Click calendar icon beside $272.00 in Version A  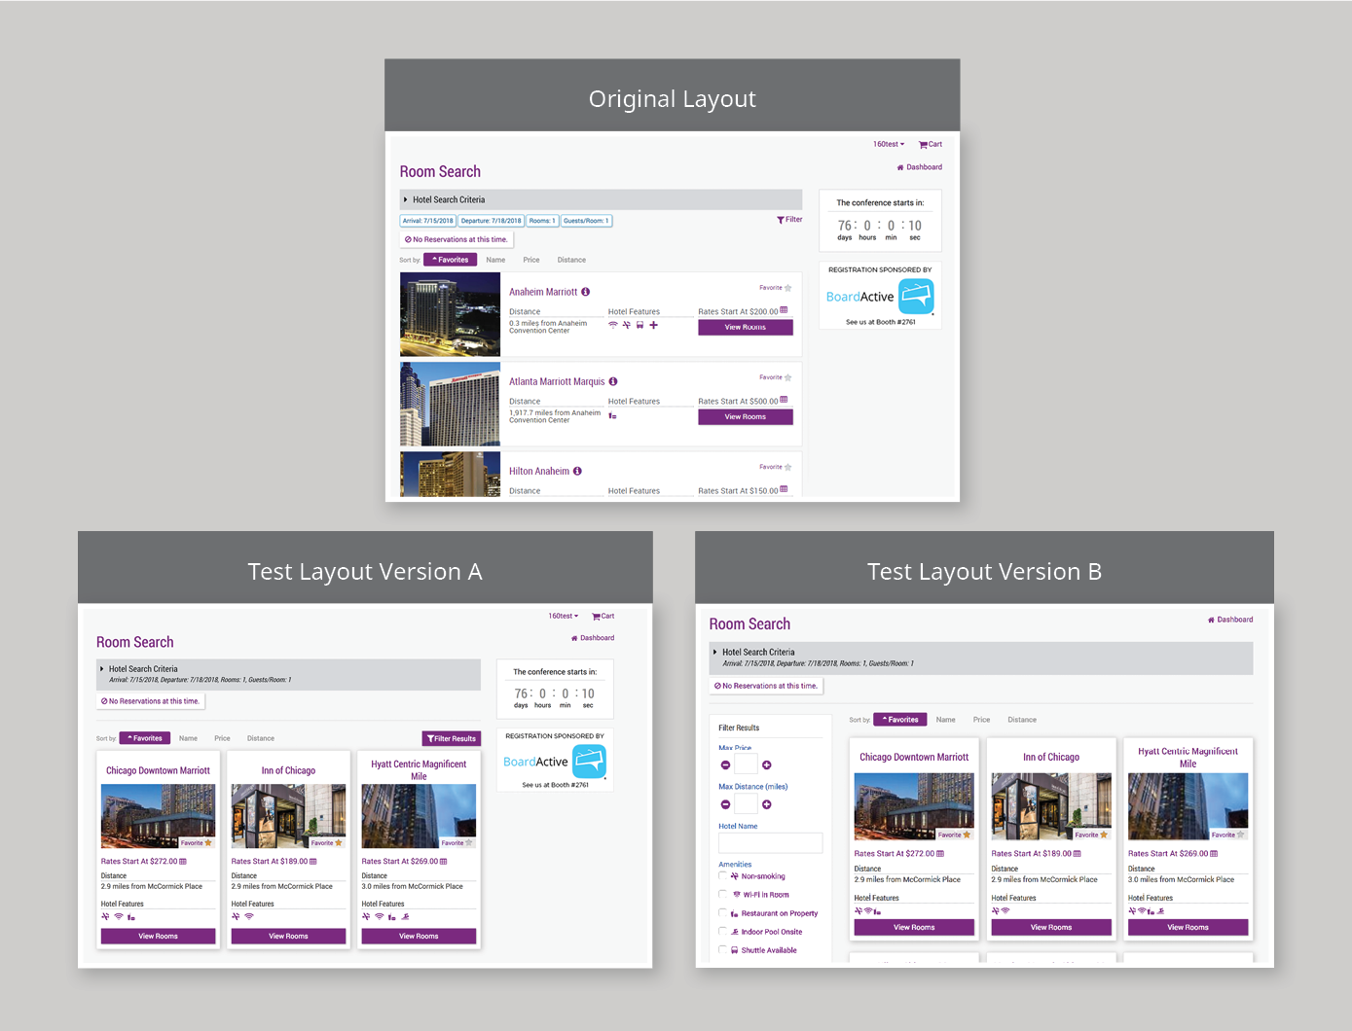[x=182, y=861]
